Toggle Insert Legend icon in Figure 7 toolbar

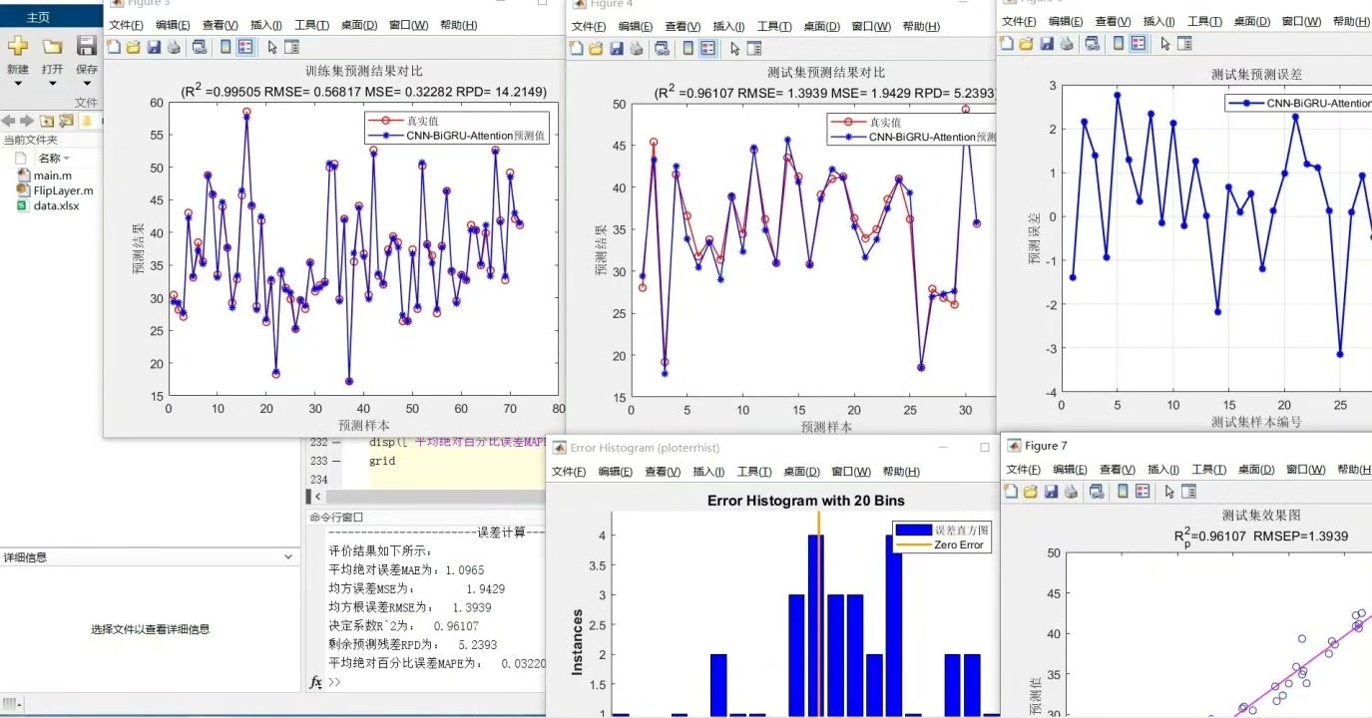pos(1142,492)
